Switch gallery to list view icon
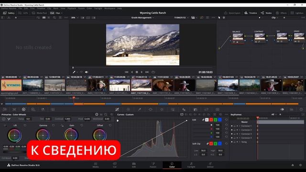This screenshot has height=172, width=306. coord(49,18)
